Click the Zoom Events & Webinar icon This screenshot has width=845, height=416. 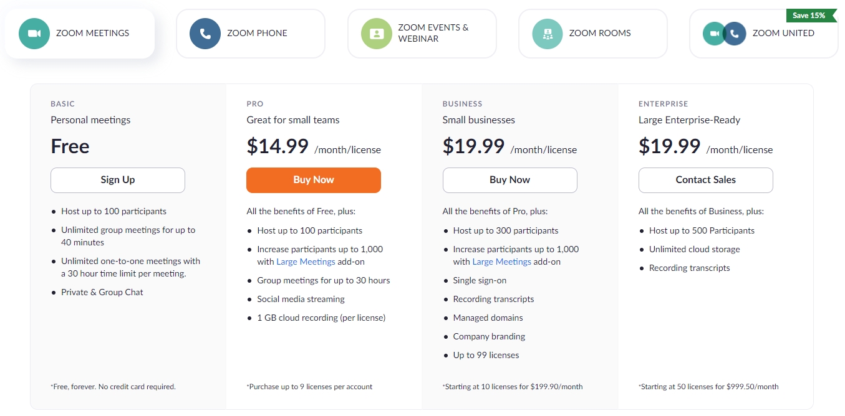point(377,34)
